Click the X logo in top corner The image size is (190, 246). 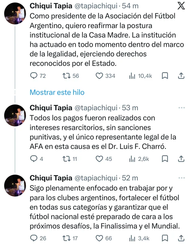(181, 6)
